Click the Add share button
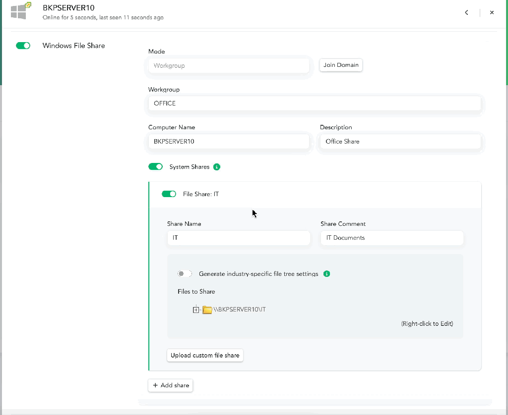The width and height of the screenshot is (508, 415). click(170, 385)
